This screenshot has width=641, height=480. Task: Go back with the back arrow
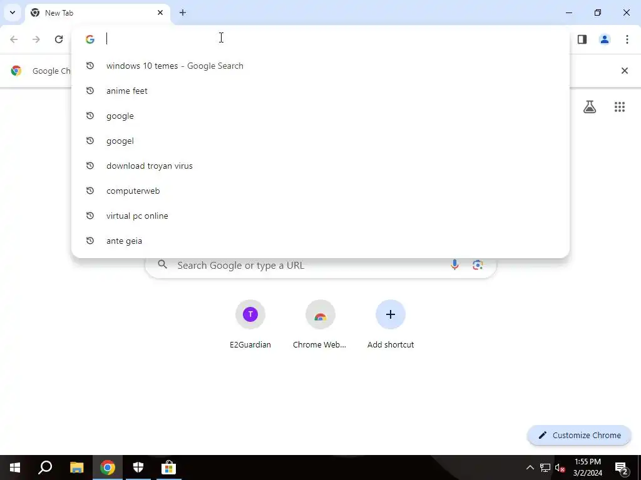(x=14, y=39)
